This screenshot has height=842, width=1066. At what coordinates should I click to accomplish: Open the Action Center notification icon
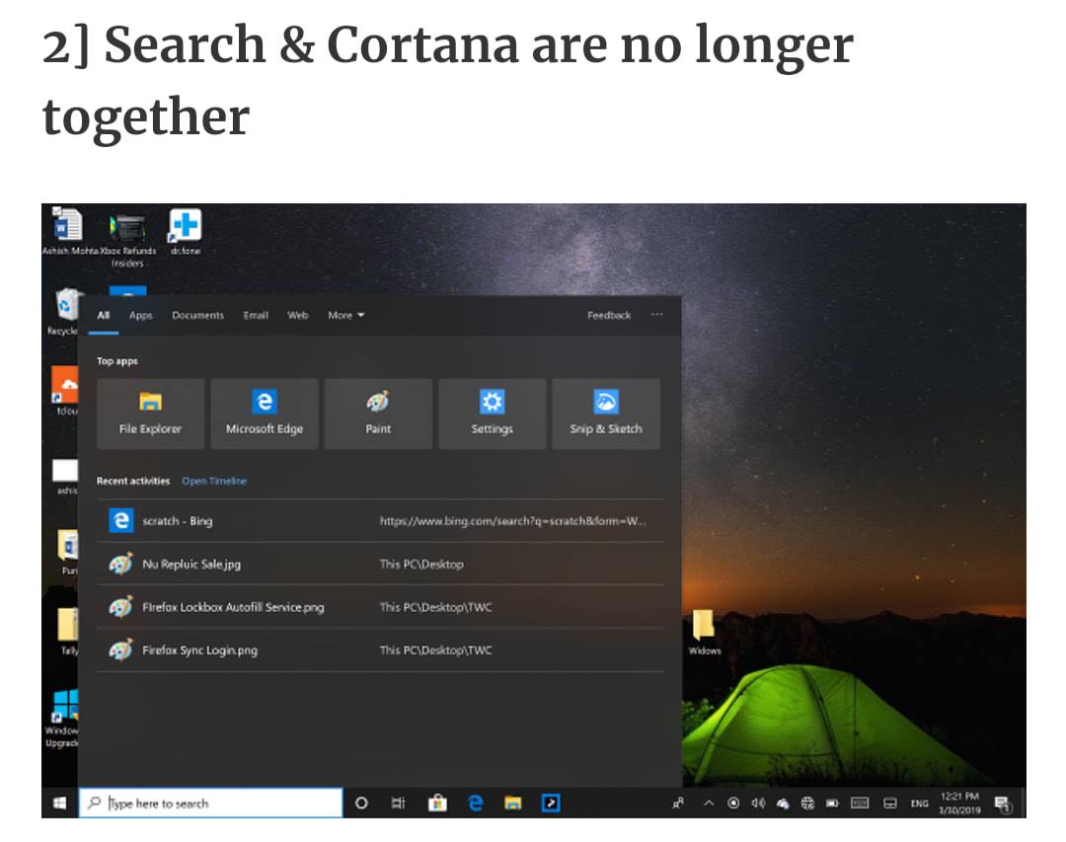click(x=1004, y=804)
